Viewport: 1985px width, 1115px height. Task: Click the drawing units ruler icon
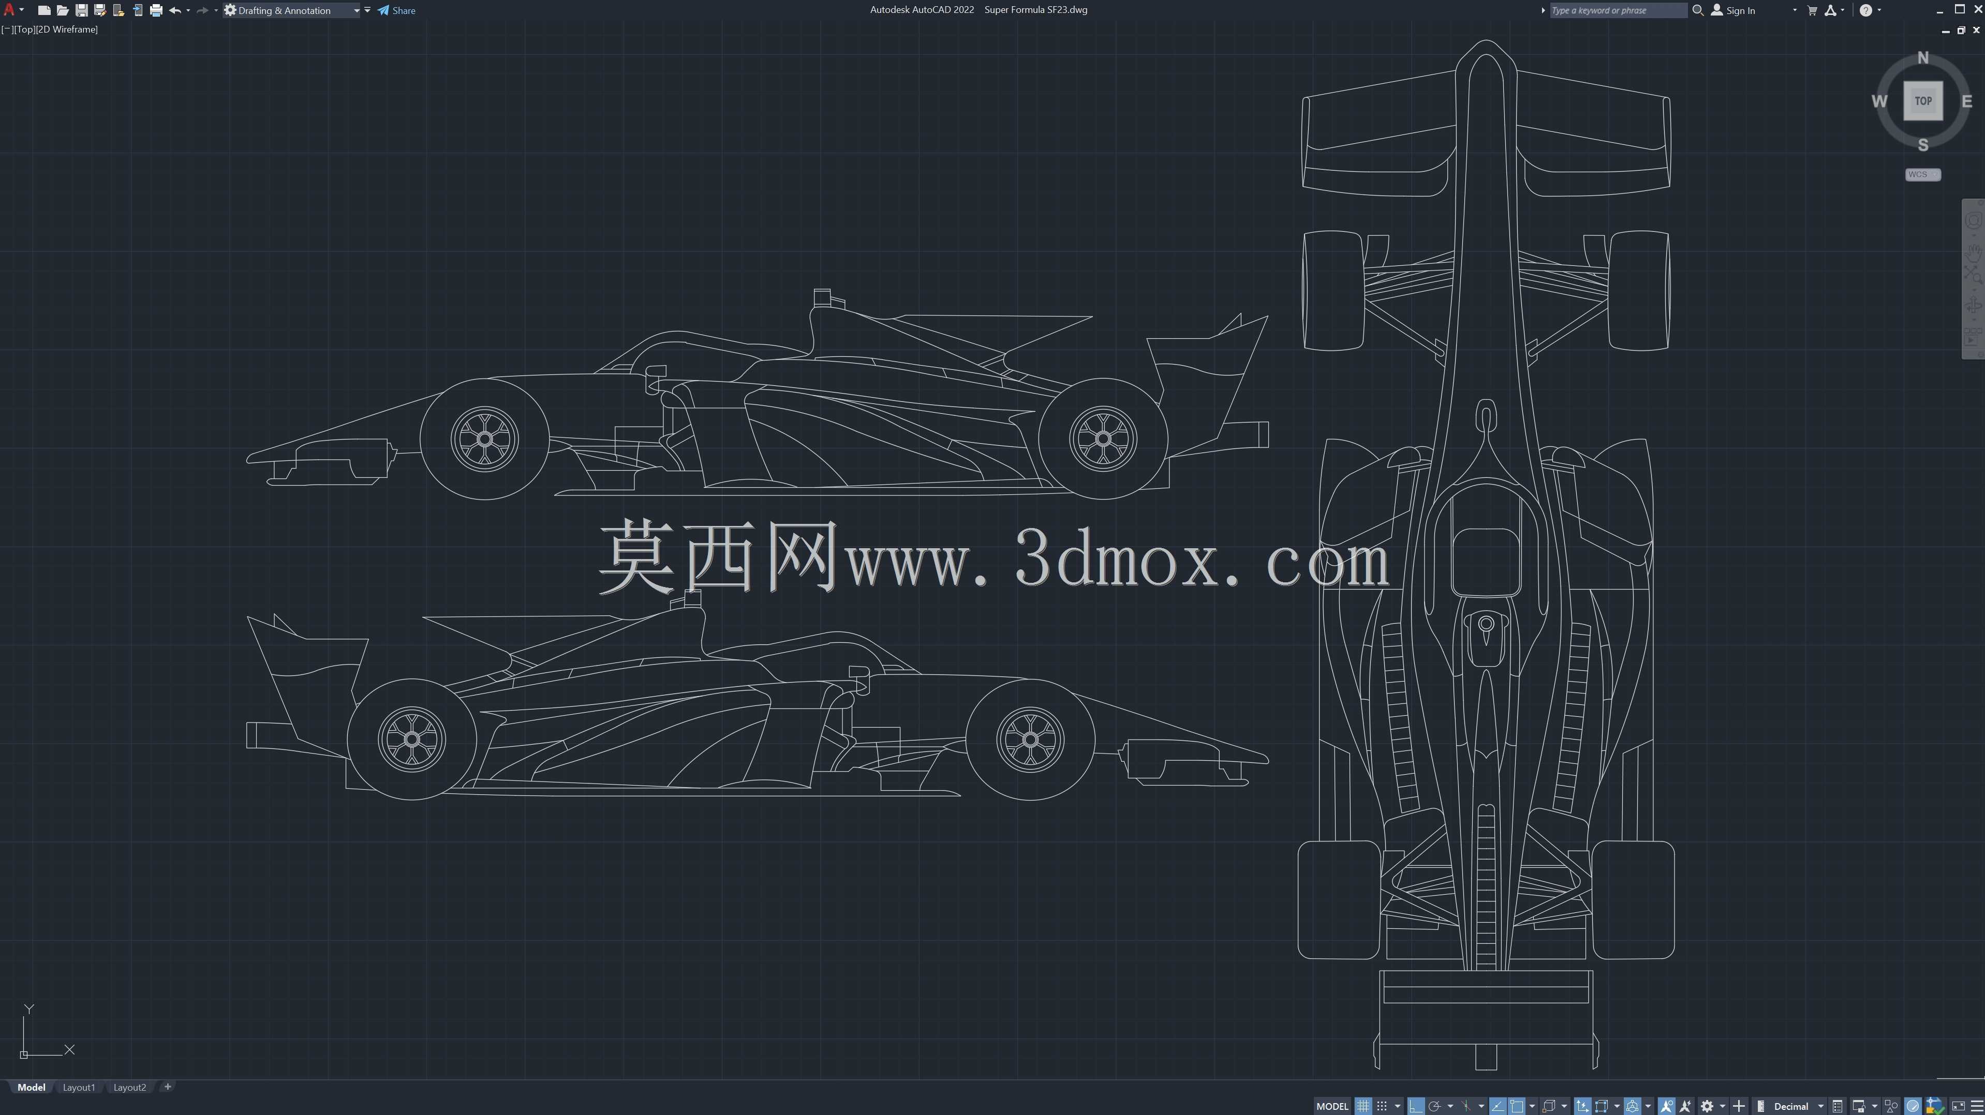click(1761, 1107)
